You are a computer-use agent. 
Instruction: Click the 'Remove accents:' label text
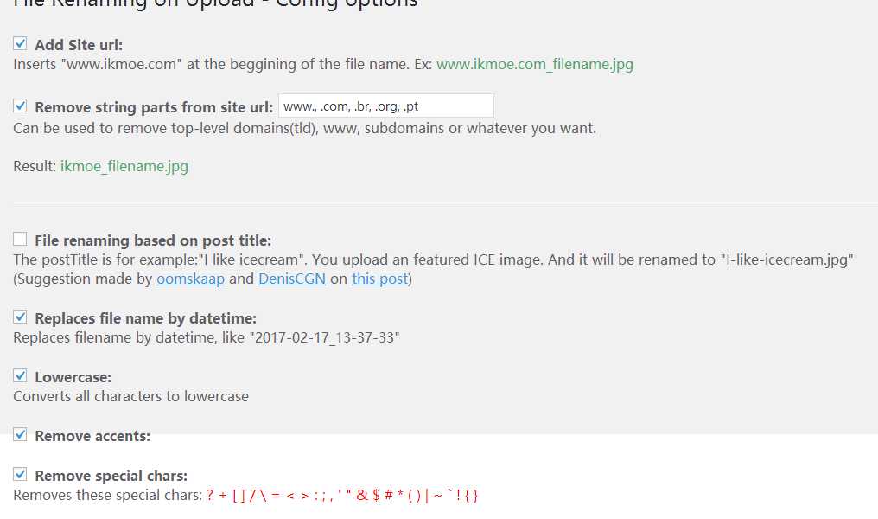tap(92, 436)
